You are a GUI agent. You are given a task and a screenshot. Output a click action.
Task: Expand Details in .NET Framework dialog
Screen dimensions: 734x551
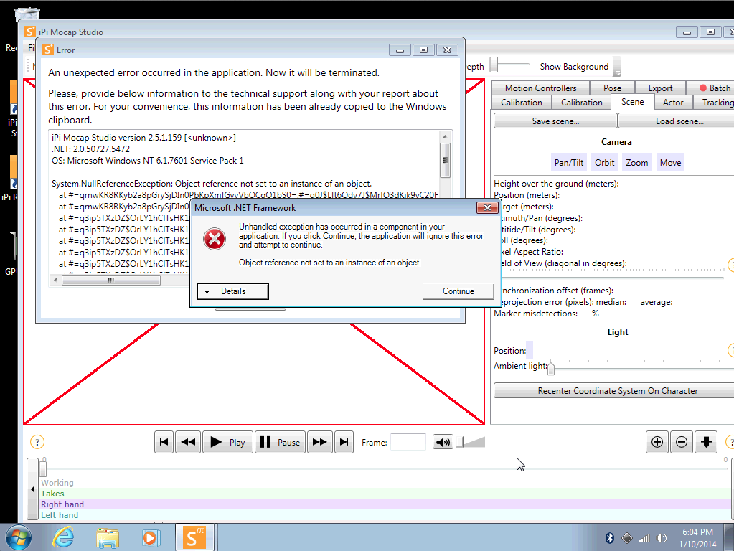233,291
